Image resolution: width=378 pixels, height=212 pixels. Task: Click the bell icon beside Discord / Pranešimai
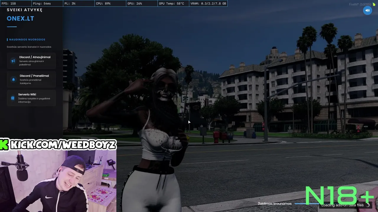point(13,79)
